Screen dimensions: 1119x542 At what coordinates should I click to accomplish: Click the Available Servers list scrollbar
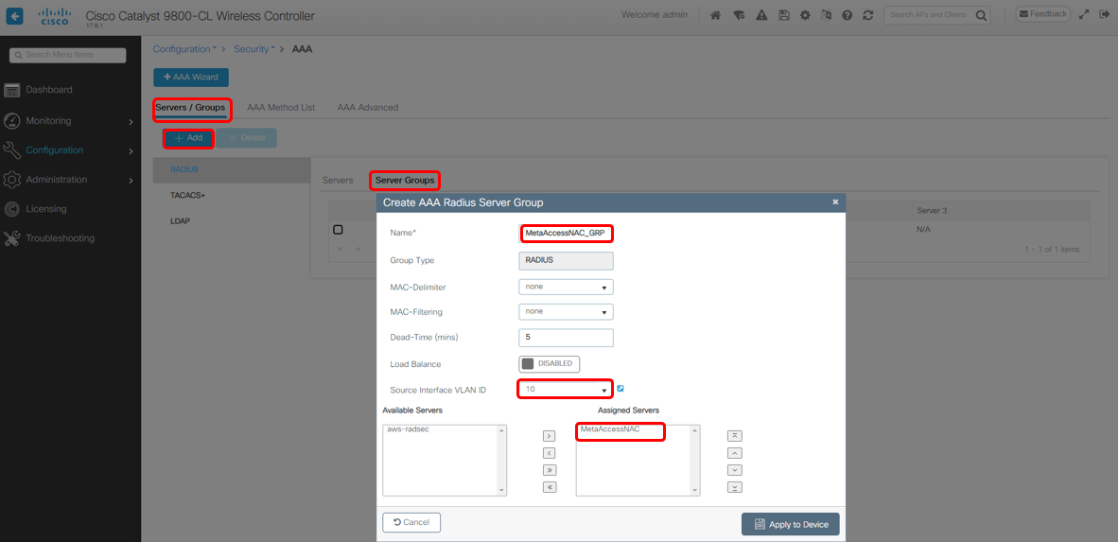pyautogui.click(x=501, y=460)
